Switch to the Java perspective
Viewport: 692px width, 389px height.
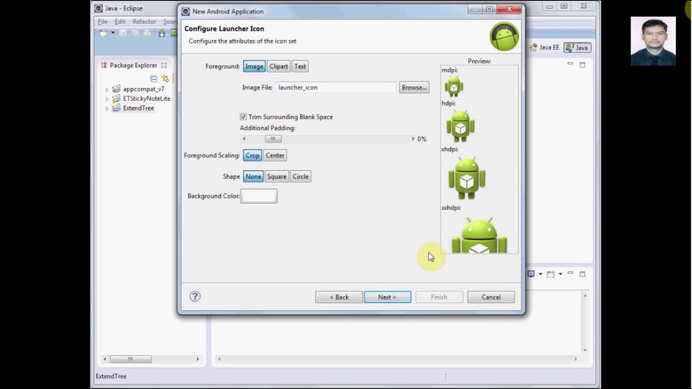pyautogui.click(x=576, y=48)
